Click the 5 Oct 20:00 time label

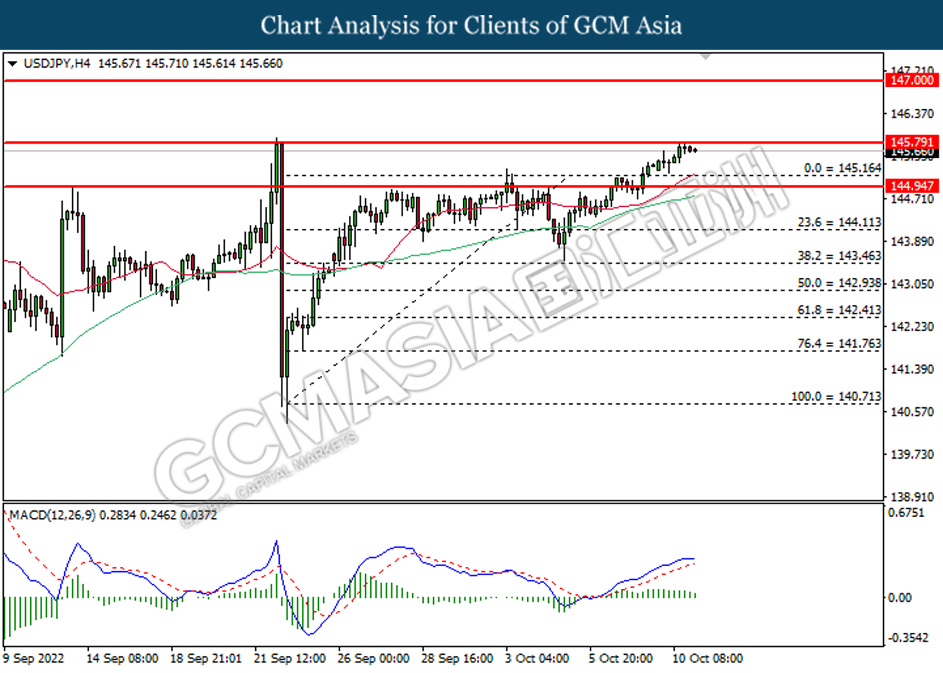(x=621, y=659)
